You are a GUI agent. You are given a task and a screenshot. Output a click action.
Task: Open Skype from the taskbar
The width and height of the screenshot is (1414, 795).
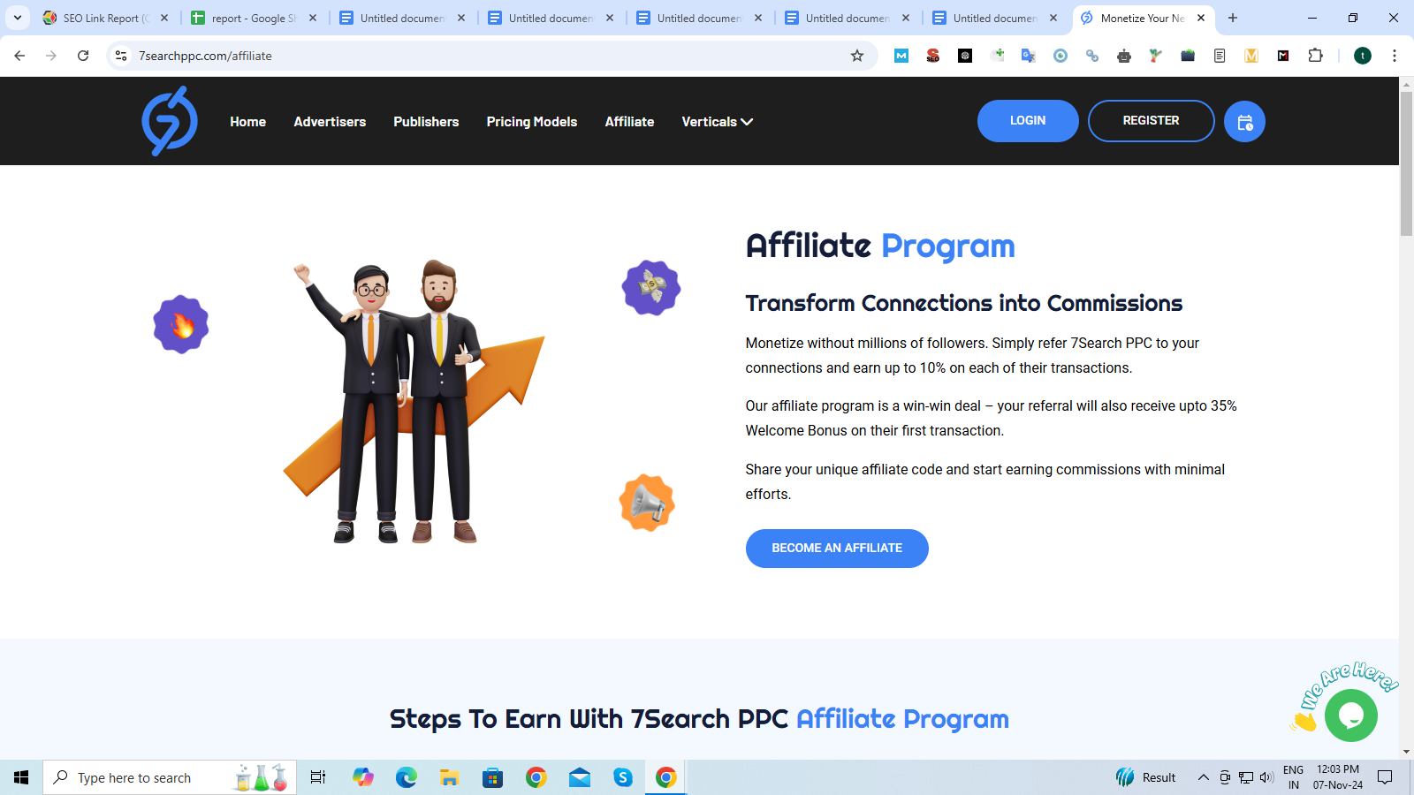coord(623,777)
